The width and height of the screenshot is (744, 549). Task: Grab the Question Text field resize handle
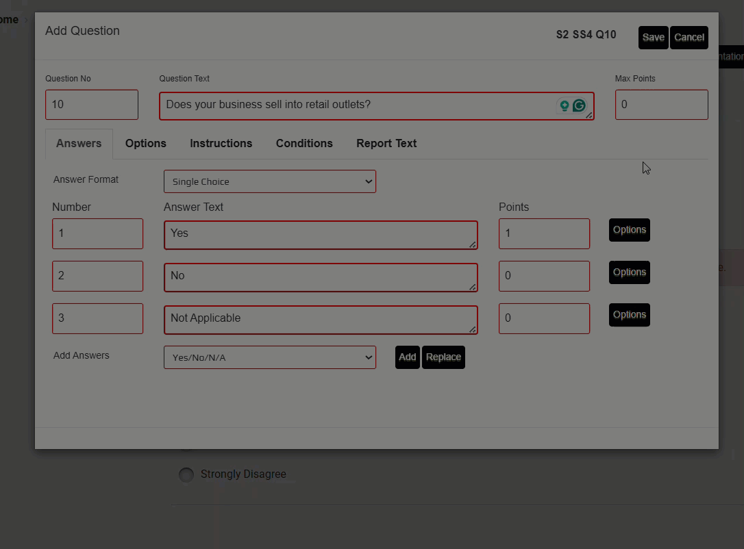(x=589, y=116)
